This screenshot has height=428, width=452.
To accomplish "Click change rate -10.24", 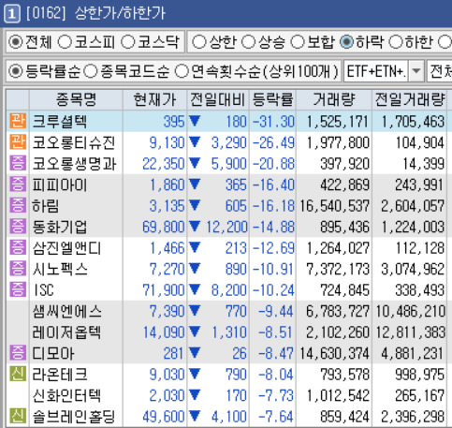I will point(273,290).
